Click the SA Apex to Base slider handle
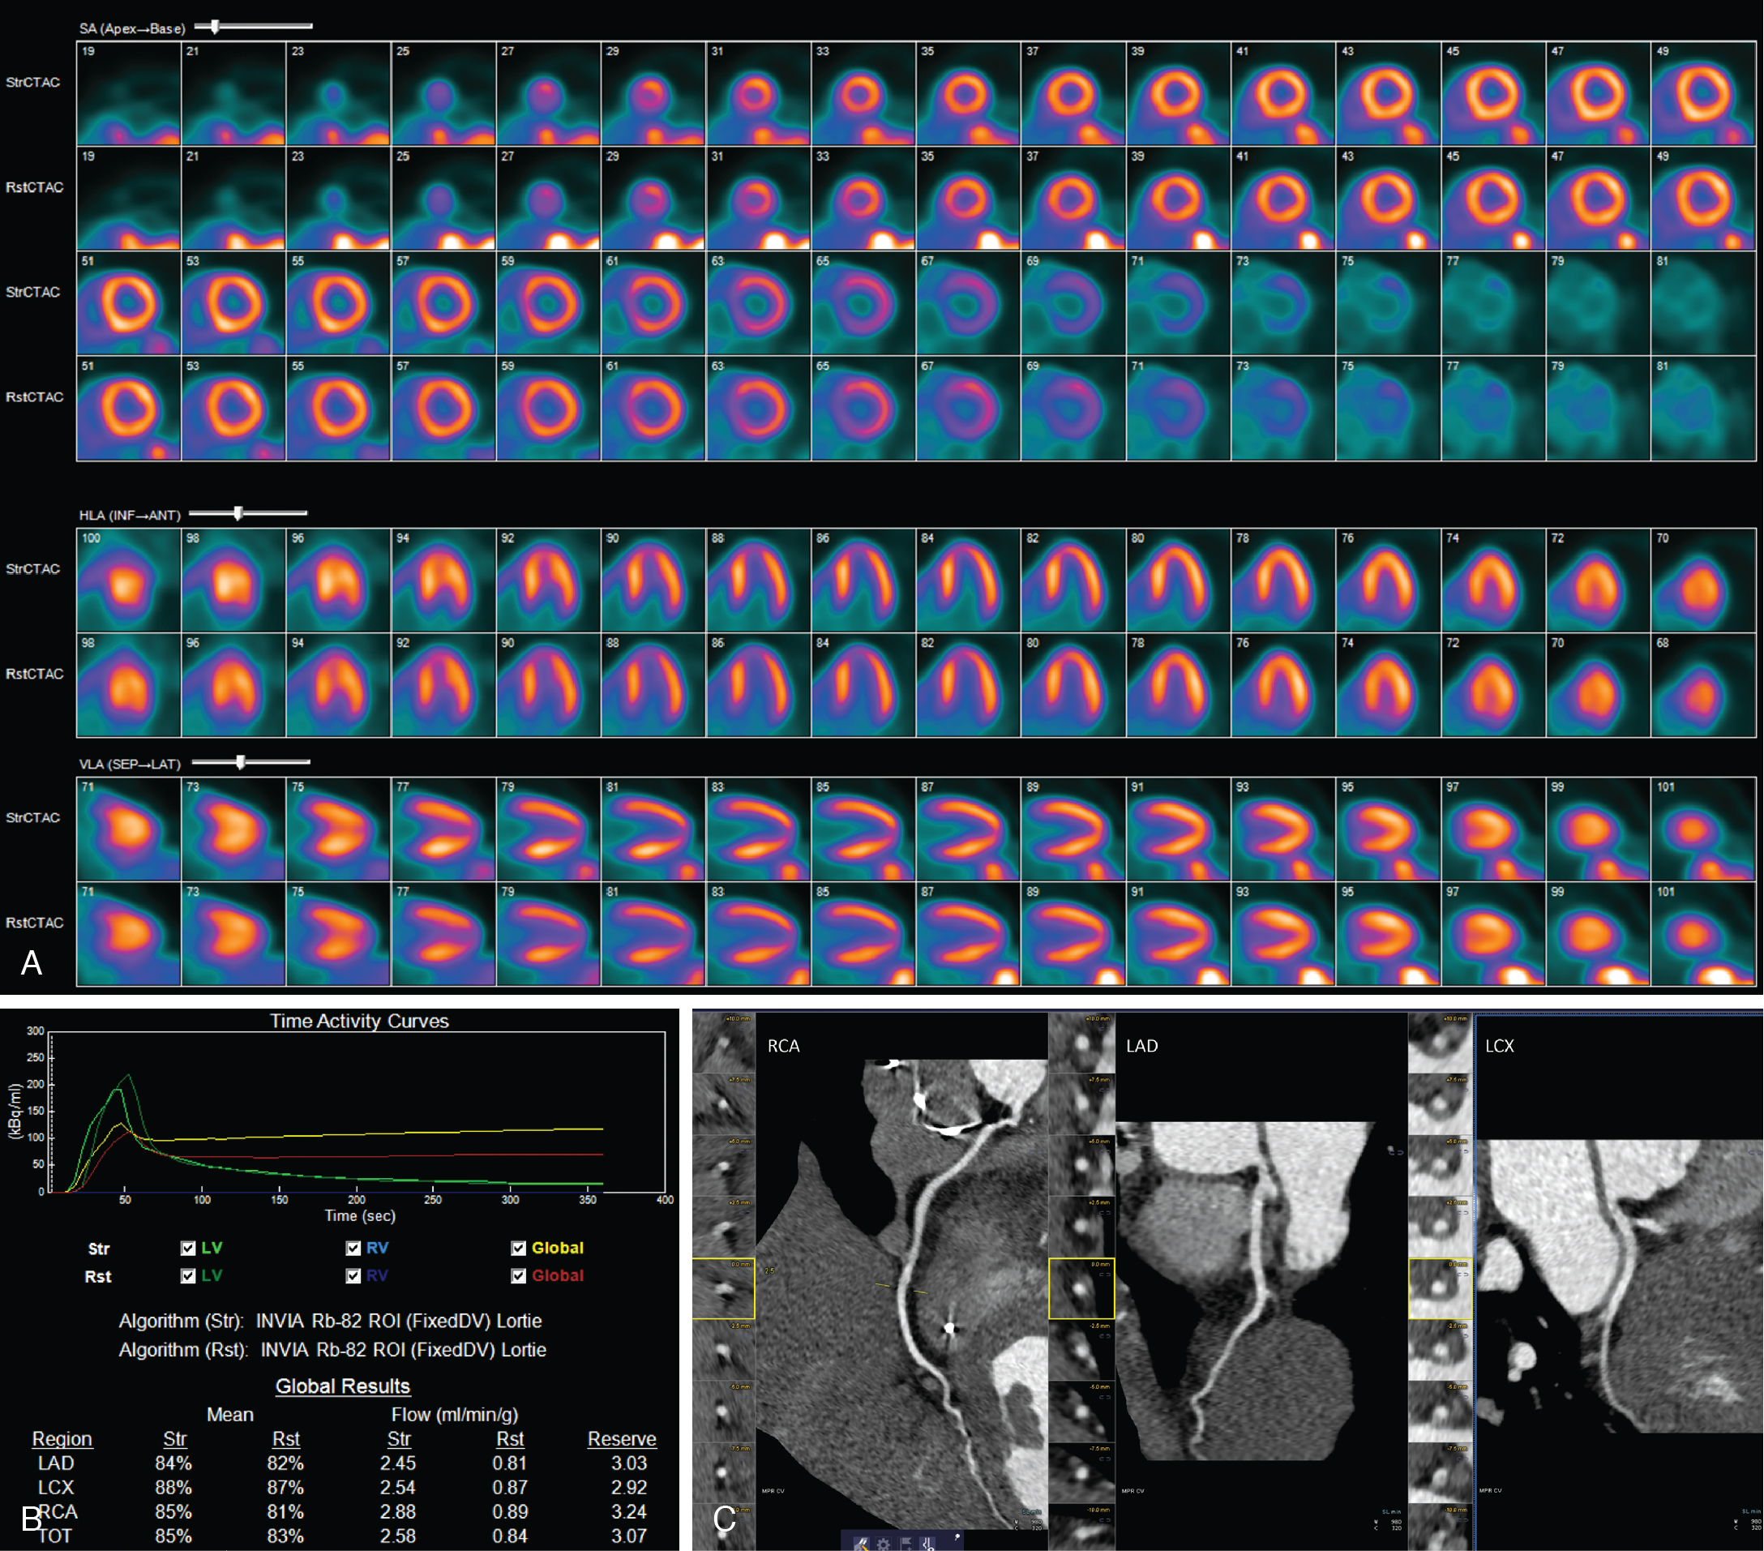 tap(215, 27)
